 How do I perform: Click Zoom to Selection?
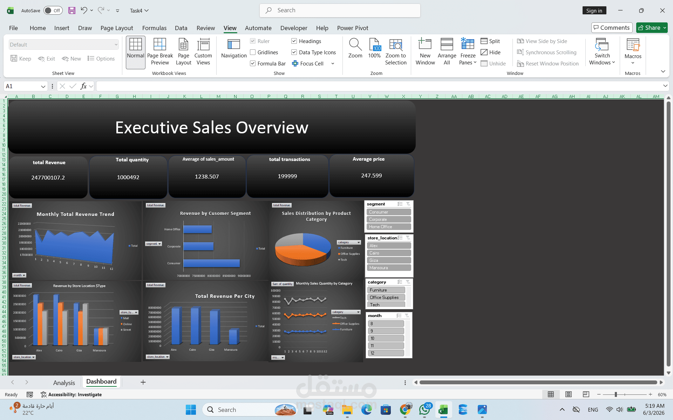click(x=396, y=52)
